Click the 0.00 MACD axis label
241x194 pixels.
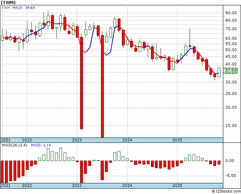tap(230, 161)
